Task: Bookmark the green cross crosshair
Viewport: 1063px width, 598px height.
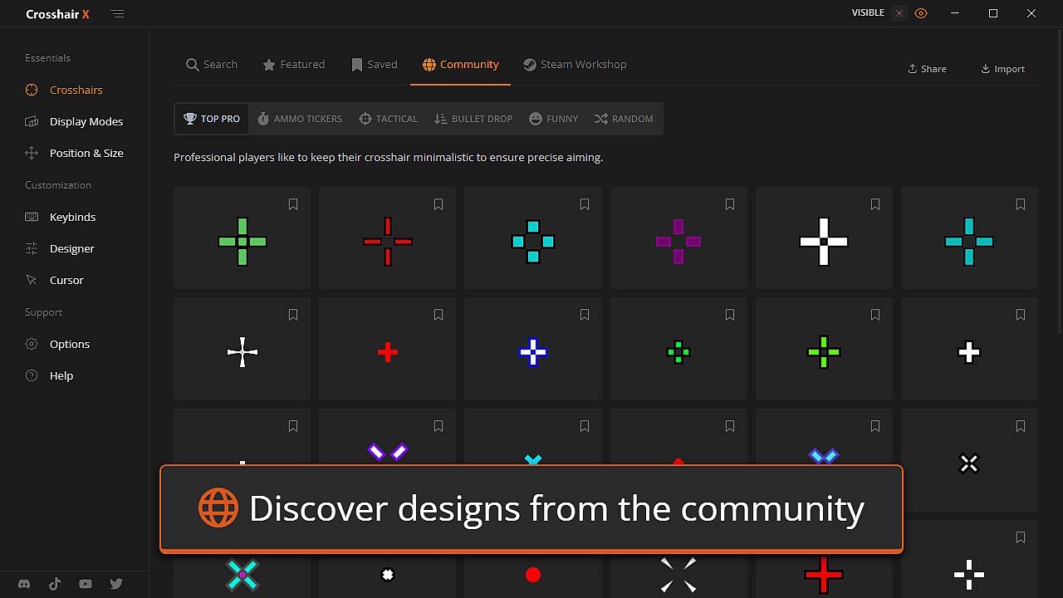Action: point(293,204)
